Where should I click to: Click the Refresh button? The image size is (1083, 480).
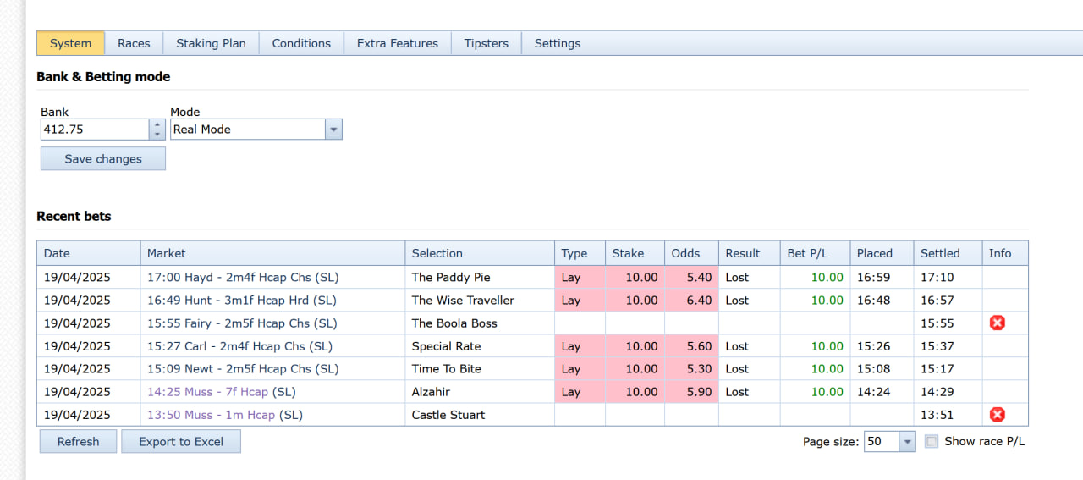click(78, 441)
